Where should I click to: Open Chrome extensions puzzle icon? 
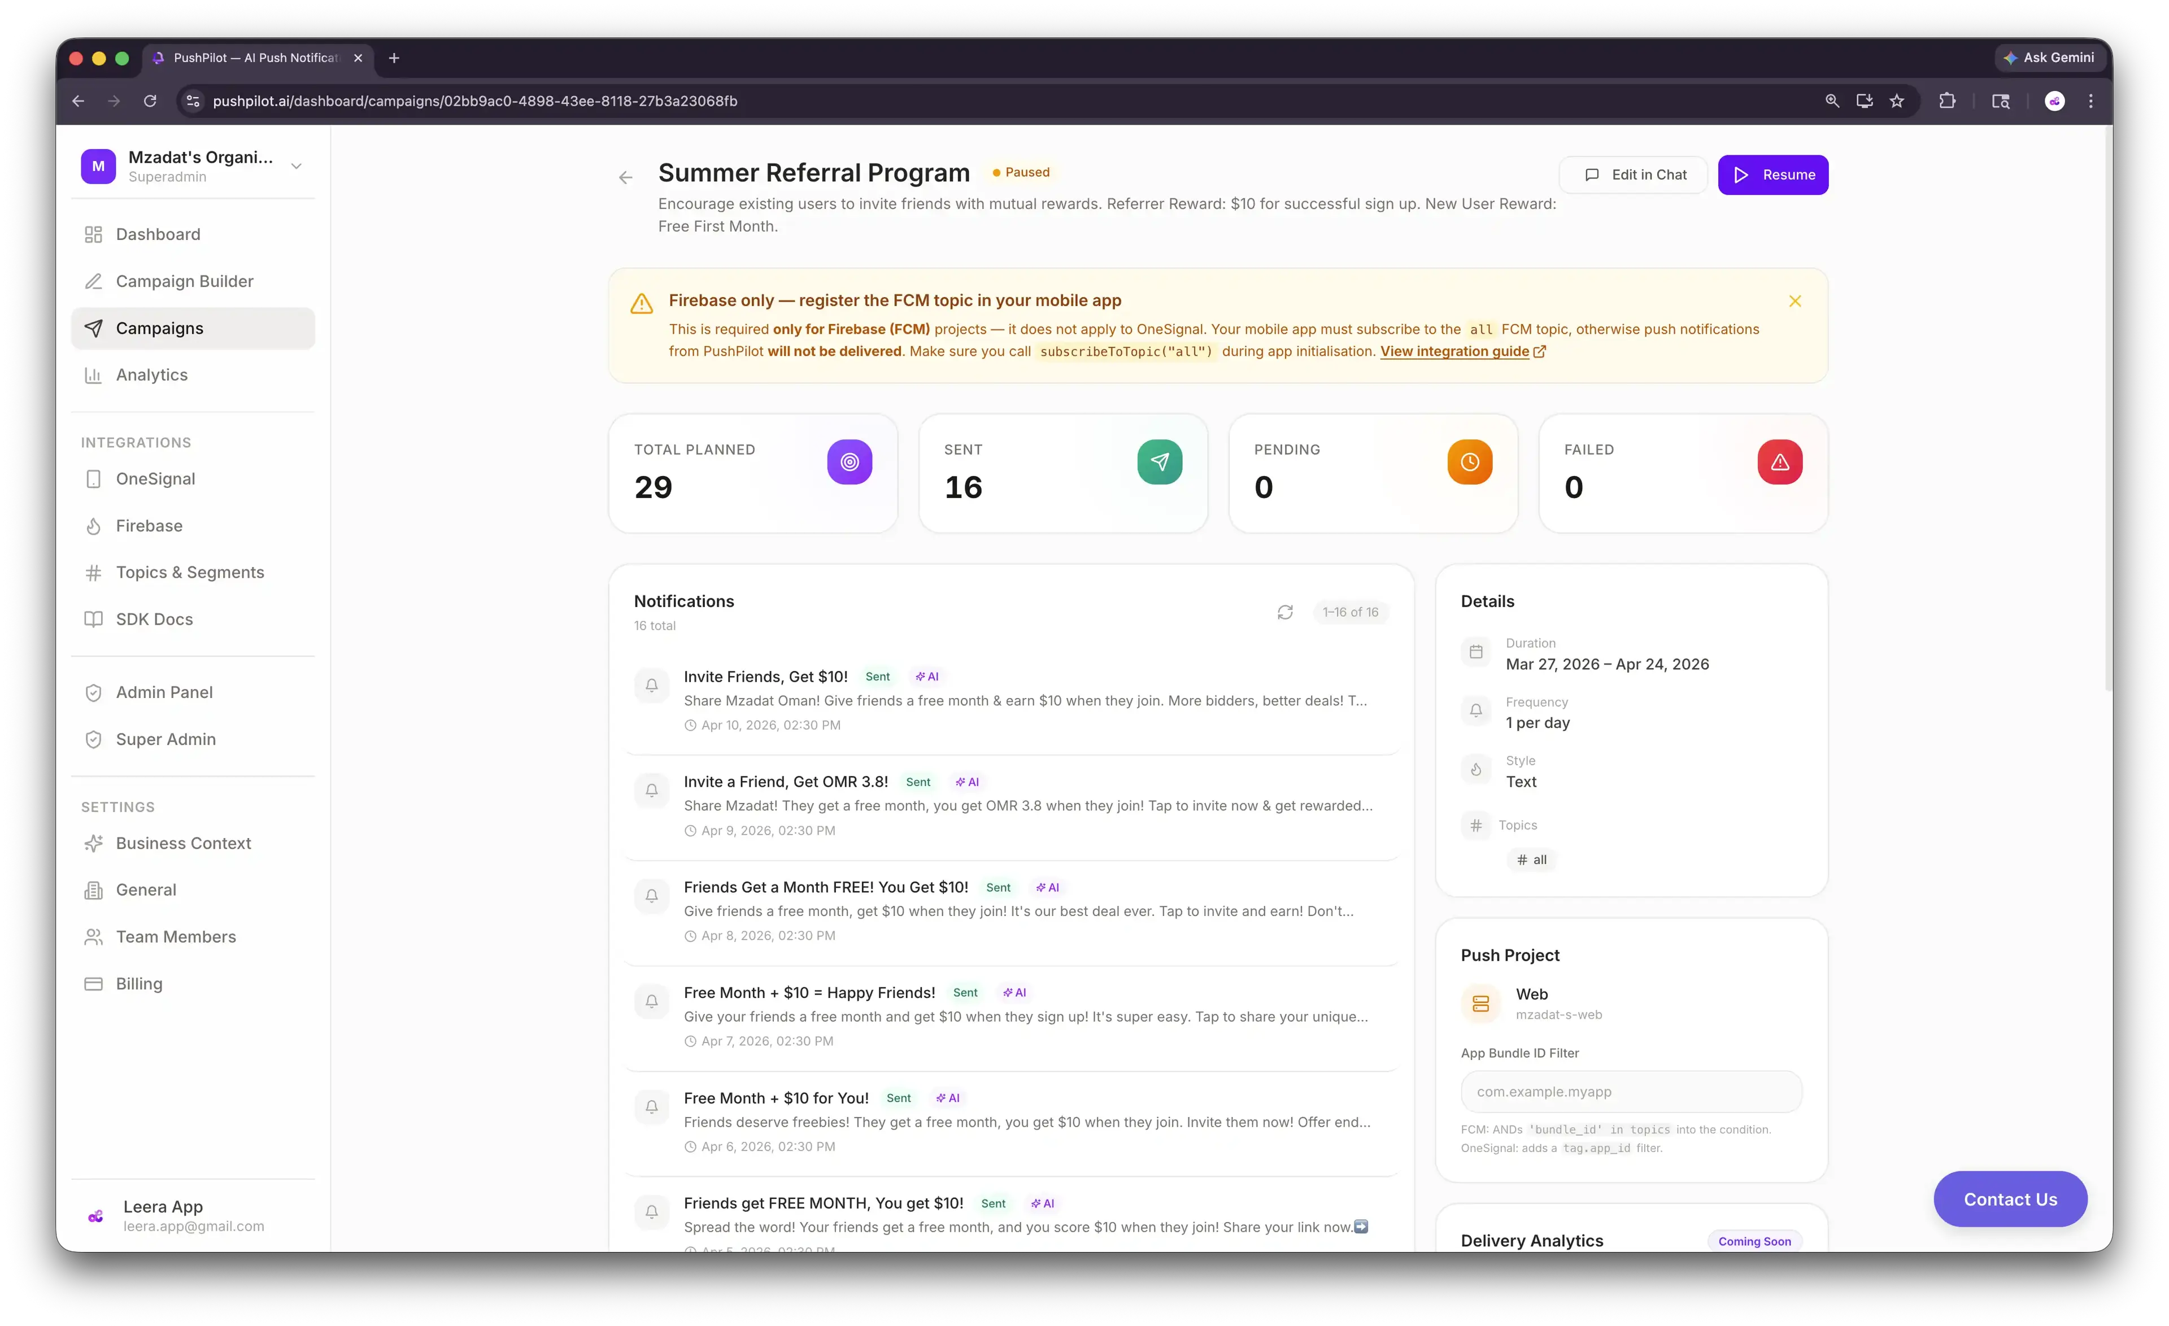(1947, 101)
